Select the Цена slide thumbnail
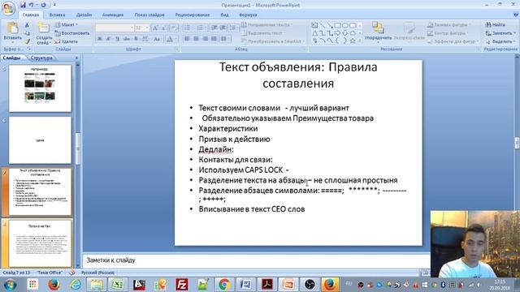Image resolution: width=520 pixels, height=292 pixels. click(x=40, y=140)
